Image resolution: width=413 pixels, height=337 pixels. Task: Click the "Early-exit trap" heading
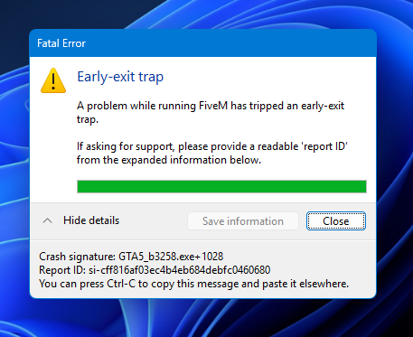120,77
